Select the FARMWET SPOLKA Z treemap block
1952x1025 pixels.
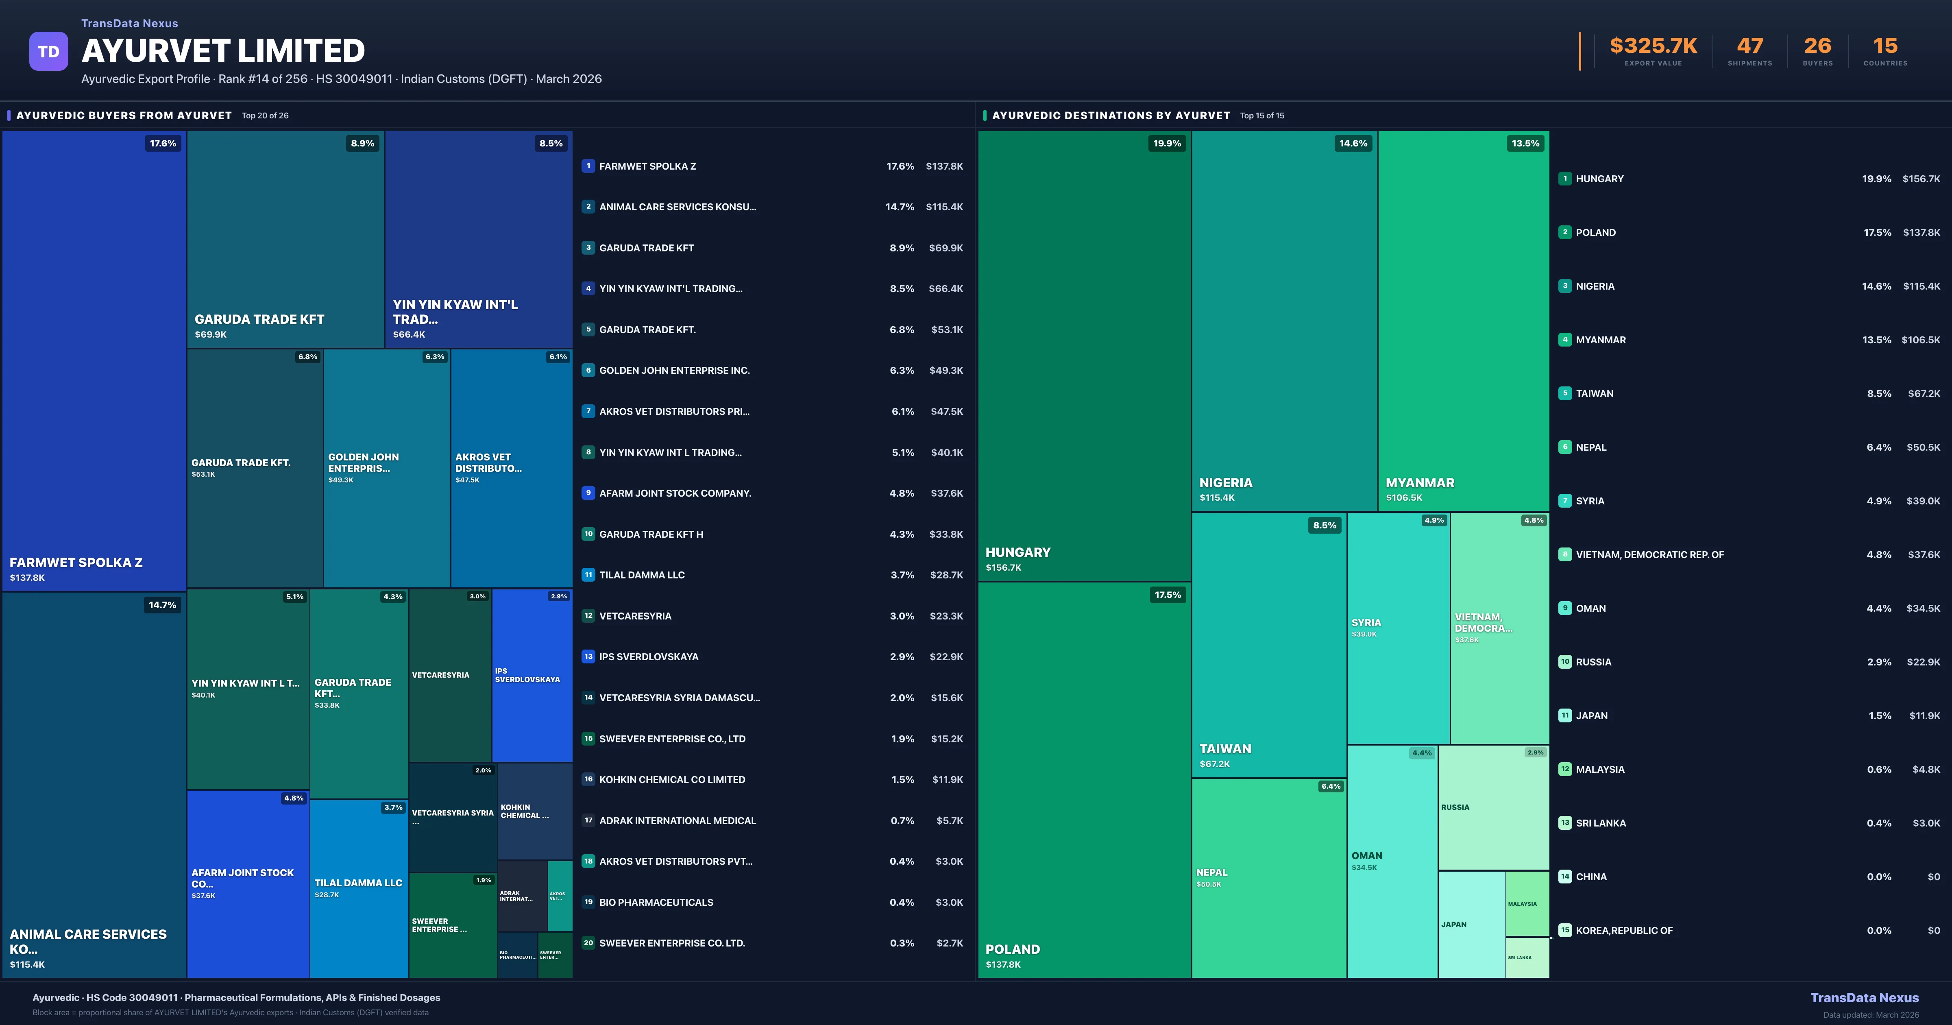[x=94, y=360]
